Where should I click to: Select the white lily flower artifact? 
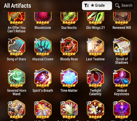tap(69, 109)
